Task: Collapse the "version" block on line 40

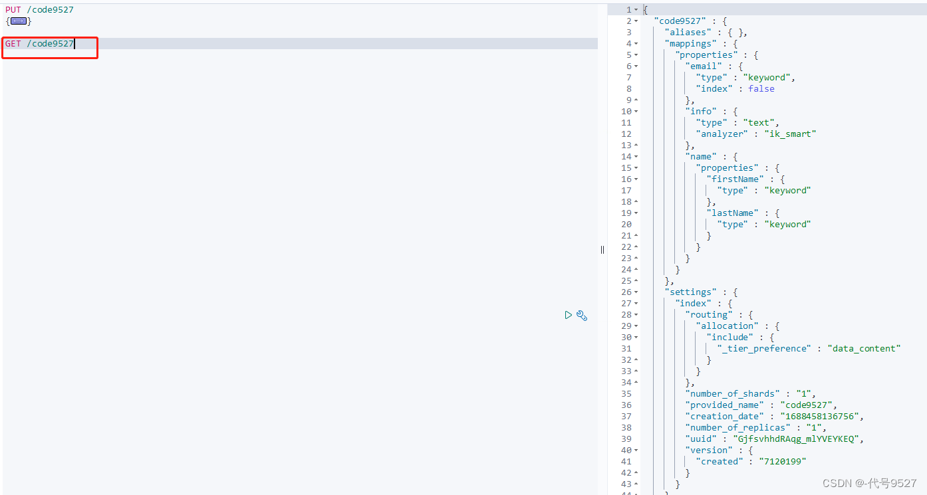Action: pyautogui.click(x=636, y=450)
